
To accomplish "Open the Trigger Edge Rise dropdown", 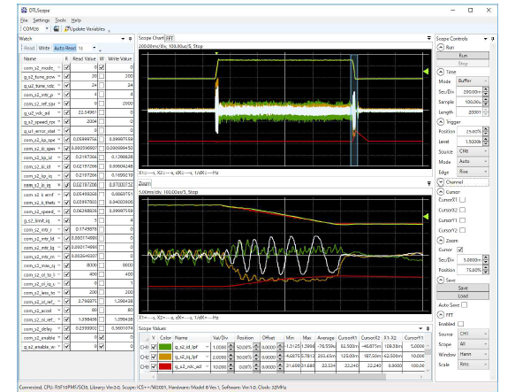I will tap(473, 172).
